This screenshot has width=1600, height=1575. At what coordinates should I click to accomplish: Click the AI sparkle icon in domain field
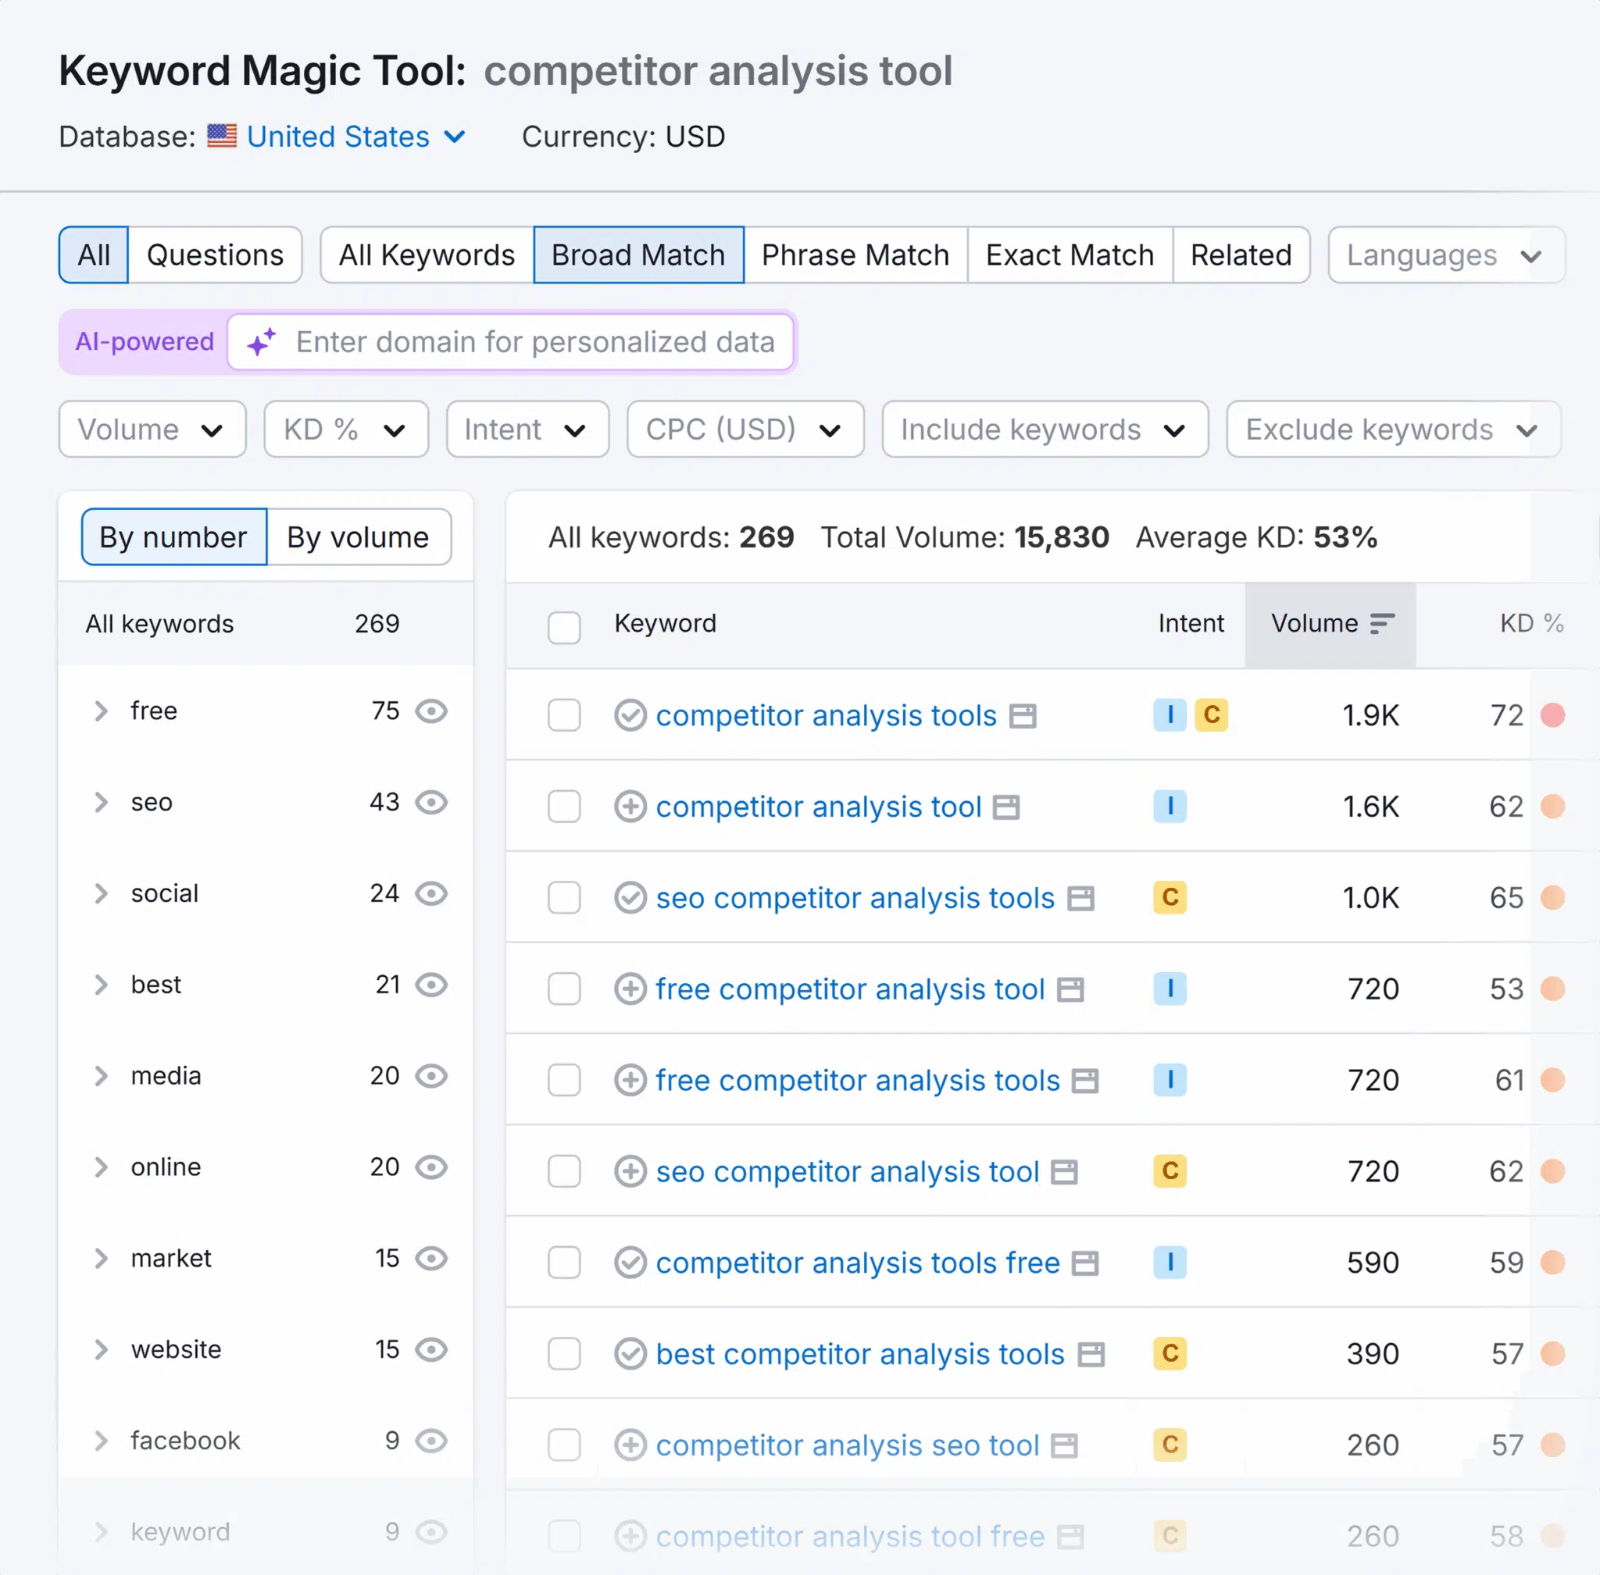262,342
